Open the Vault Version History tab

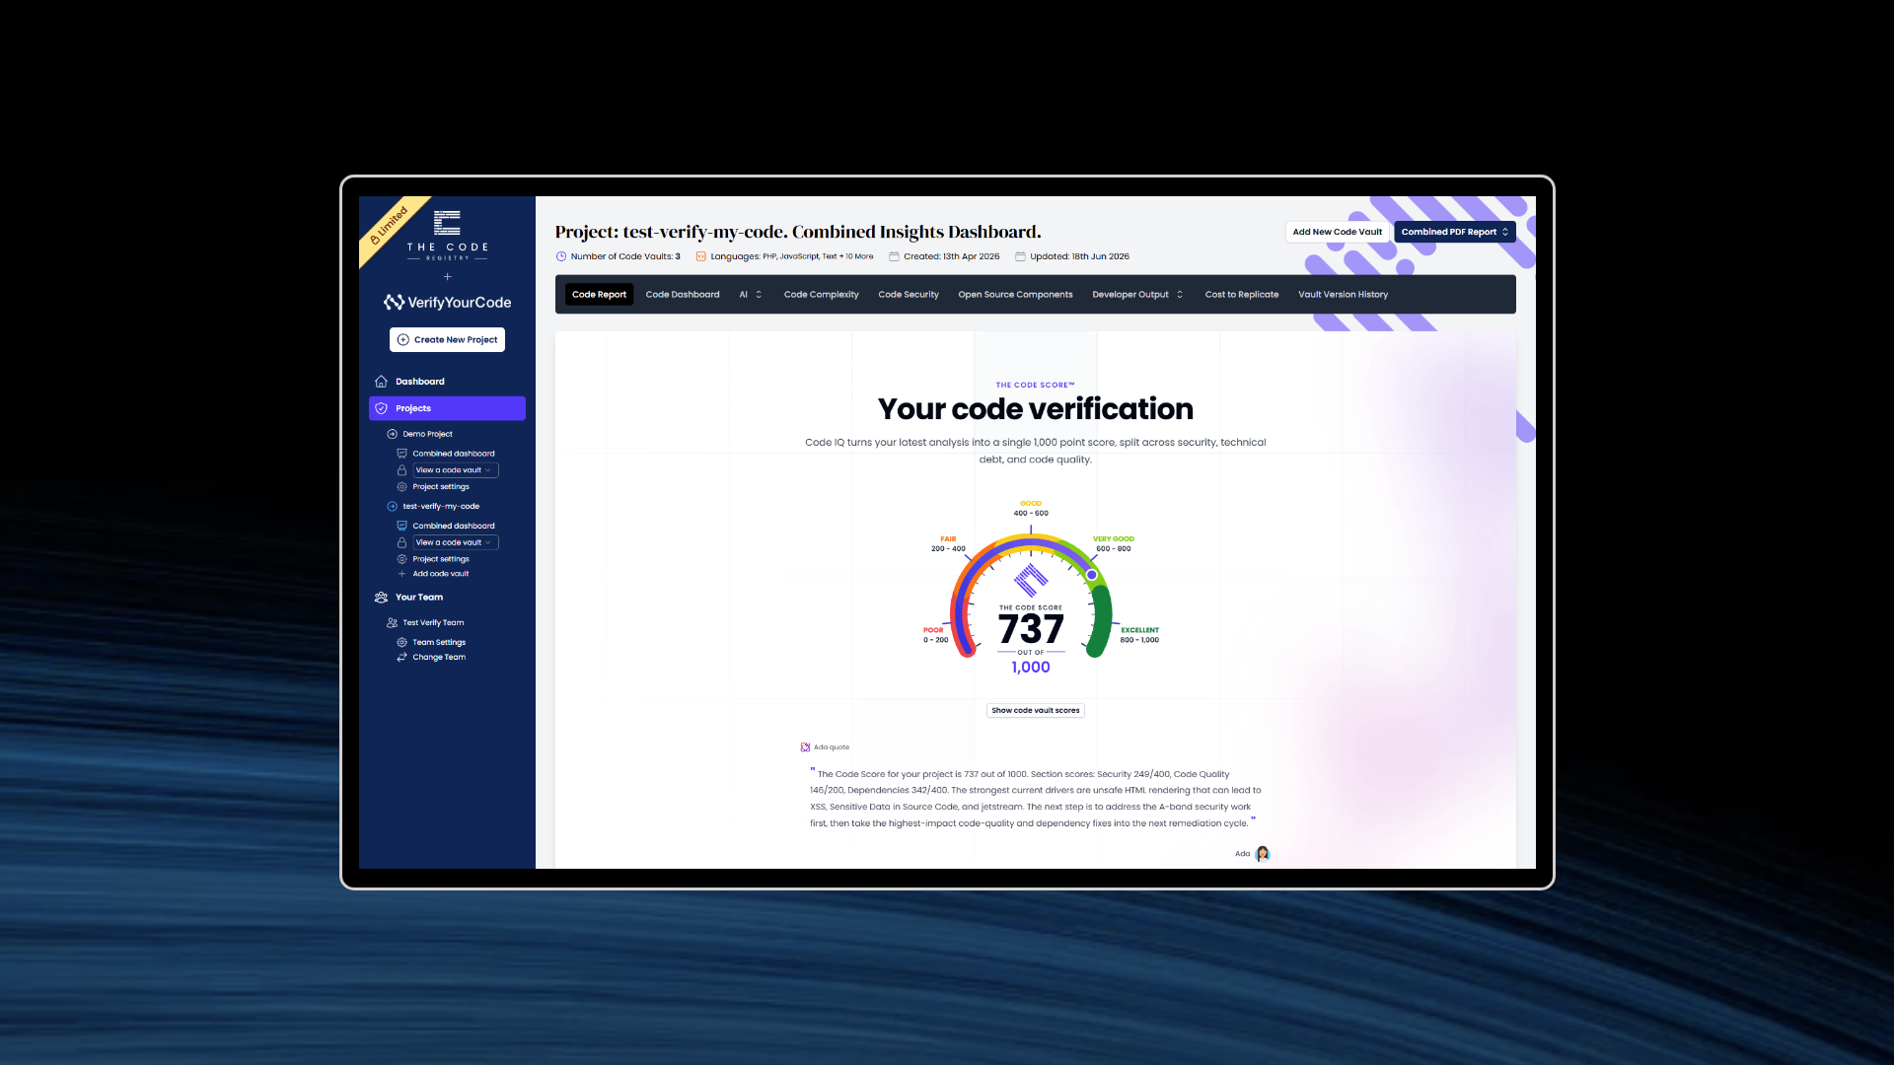1343,295
